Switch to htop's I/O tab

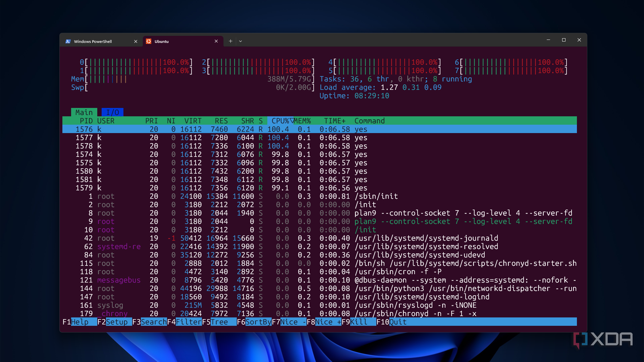click(112, 112)
